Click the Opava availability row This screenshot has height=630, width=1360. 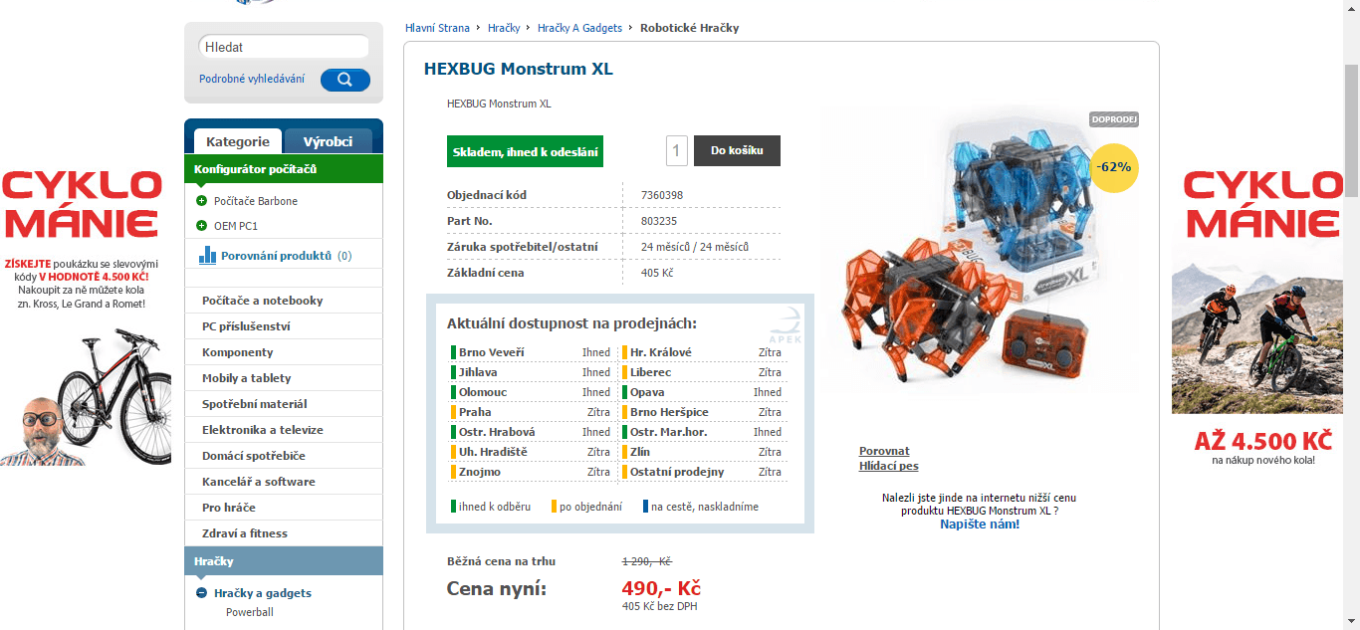point(703,392)
